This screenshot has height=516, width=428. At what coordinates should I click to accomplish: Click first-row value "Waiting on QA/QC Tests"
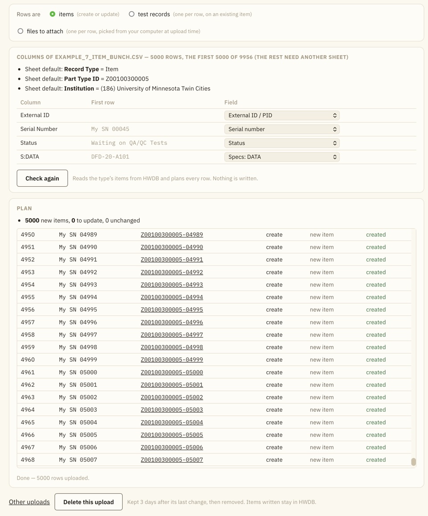(129, 143)
